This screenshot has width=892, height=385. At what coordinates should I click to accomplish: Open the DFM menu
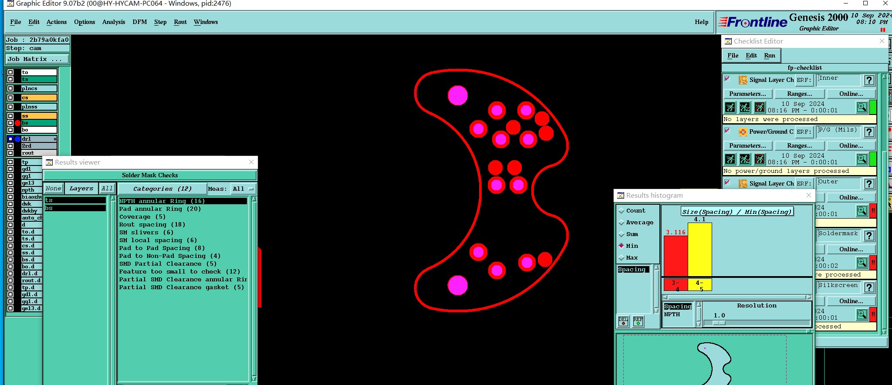pyautogui.click(x=139, y=22)
